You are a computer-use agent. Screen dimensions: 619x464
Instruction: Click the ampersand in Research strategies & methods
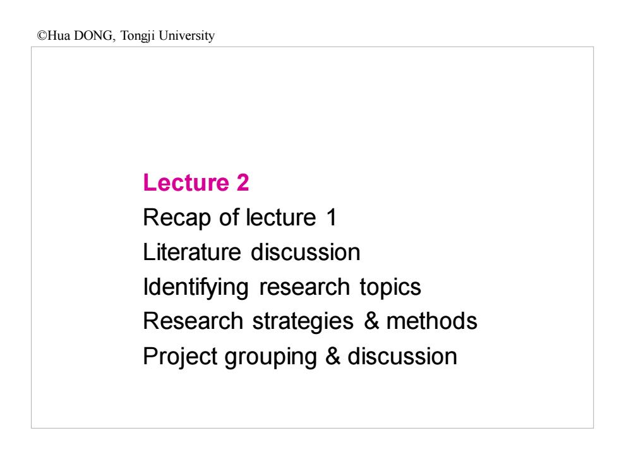coord(371,321)
